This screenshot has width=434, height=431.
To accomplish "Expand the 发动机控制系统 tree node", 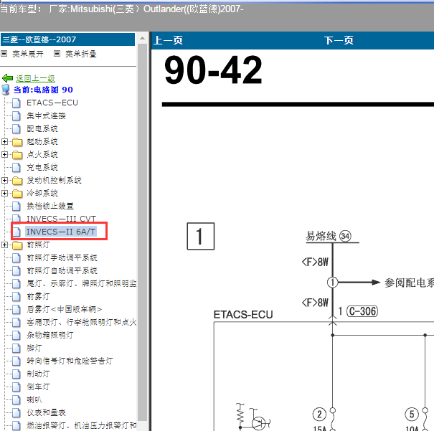I will [x=4, y=181].
